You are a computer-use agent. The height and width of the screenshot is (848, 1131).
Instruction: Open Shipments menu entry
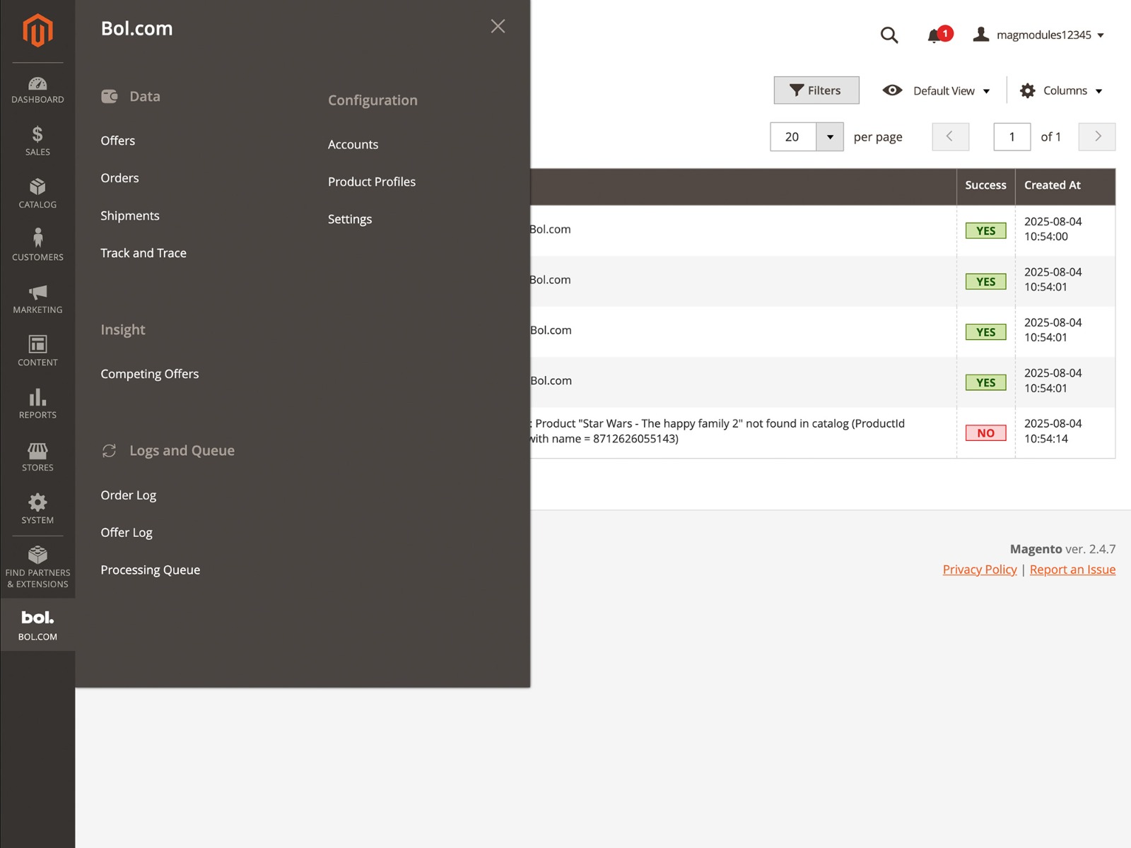[130, 216]
